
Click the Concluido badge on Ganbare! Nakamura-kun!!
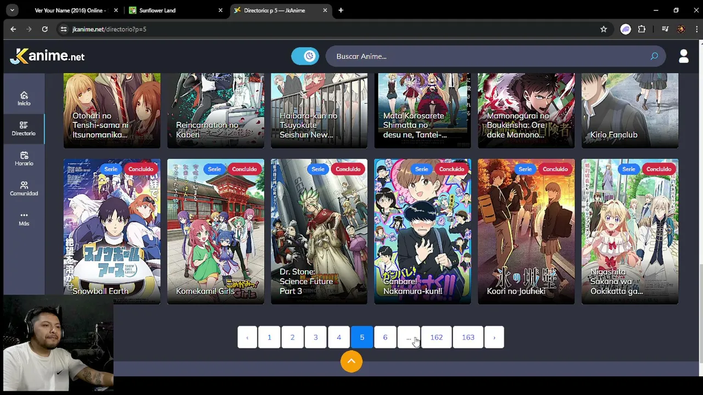(451, 169)
